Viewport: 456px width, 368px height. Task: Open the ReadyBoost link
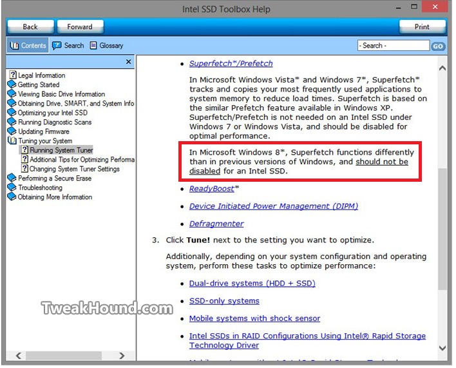click(212, 189)
